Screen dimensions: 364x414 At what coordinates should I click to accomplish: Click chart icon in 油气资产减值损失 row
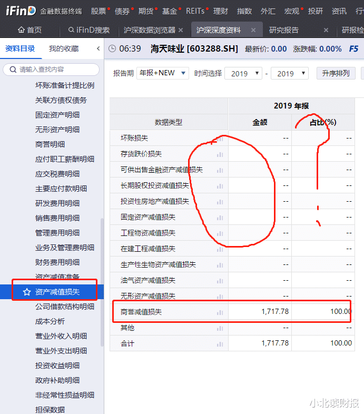click(220, 281)
